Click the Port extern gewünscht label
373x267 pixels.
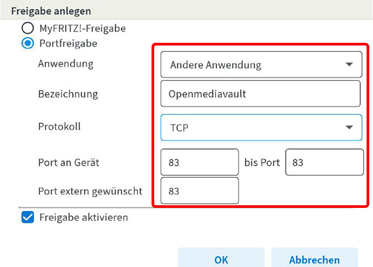pyautogui.click(x=90, y=191)
